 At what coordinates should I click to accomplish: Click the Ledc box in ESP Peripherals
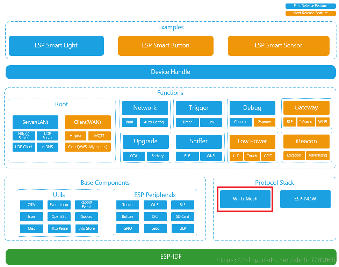tap(155, 229)
